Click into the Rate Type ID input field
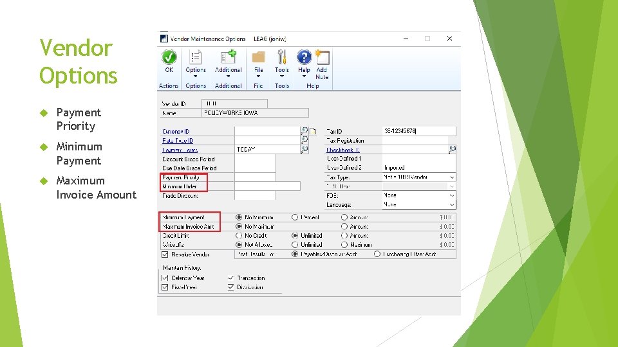 click(x=267, y=140)
